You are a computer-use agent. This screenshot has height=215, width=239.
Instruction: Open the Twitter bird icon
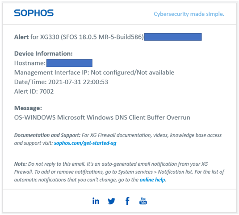111,201
